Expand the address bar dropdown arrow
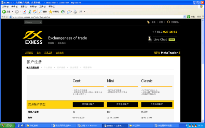 point(184,17)
